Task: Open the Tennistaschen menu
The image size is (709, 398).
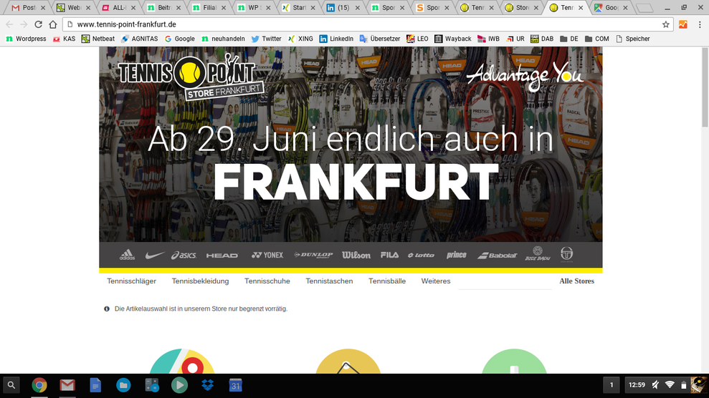Action: (x=329, y=281)
